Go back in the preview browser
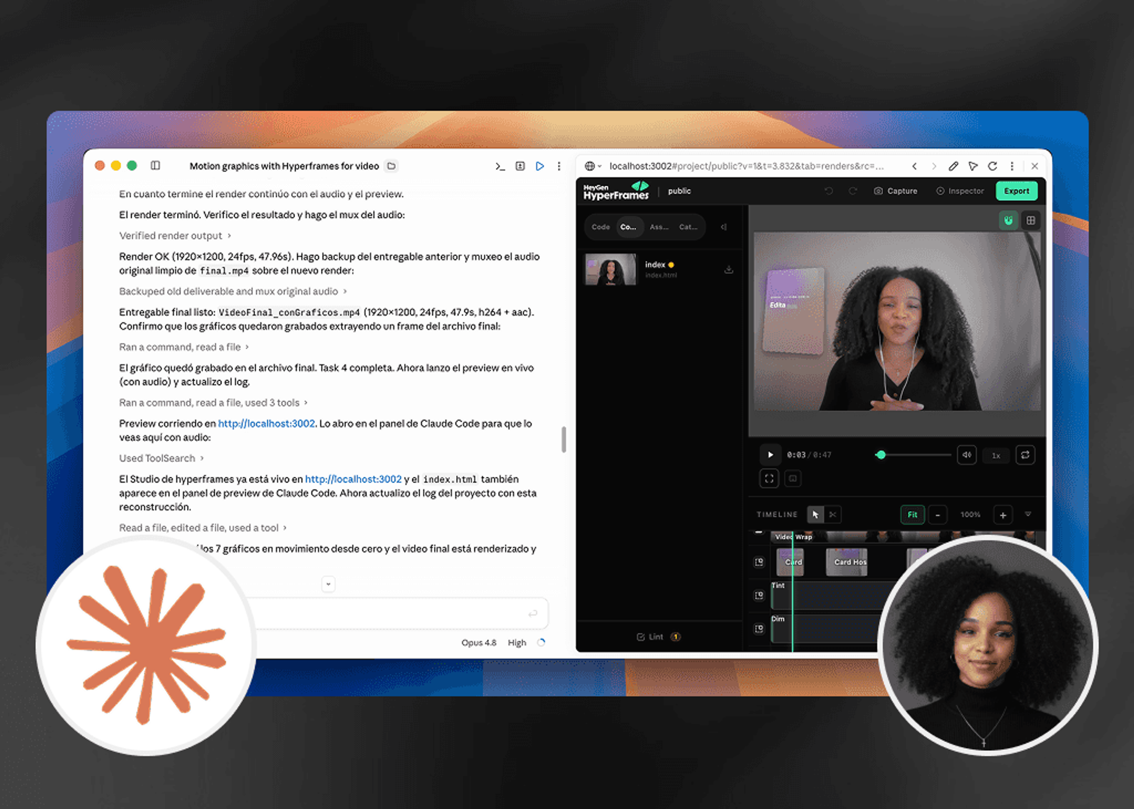The height and width of the screenshot is (809, 1134). click(915, 166)
